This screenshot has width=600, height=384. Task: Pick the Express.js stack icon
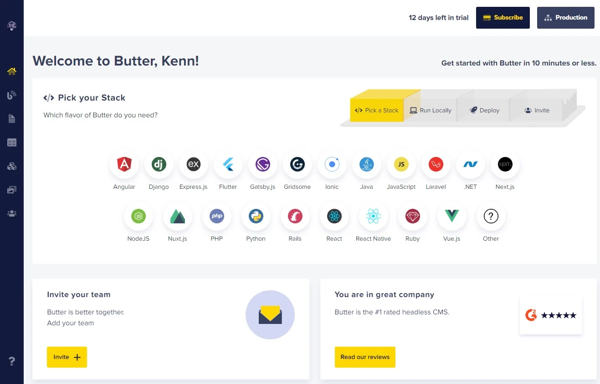194,164
